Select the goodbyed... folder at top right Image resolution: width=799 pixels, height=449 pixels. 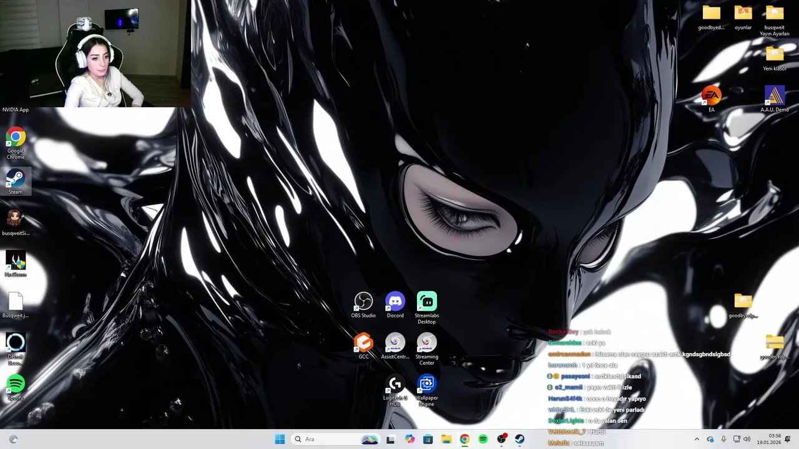pos(711,17)
